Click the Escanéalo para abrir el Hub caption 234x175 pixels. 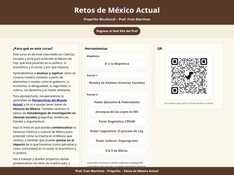coord(189,103)
